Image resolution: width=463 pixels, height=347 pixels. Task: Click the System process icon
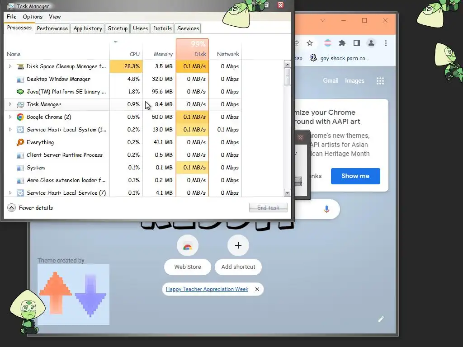pos(20,168)
